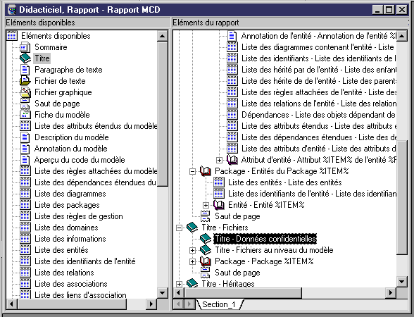The image size is (414, 317).
Task: Collapse Package - Entités du Package node
Action: click(x=192, y=171)
